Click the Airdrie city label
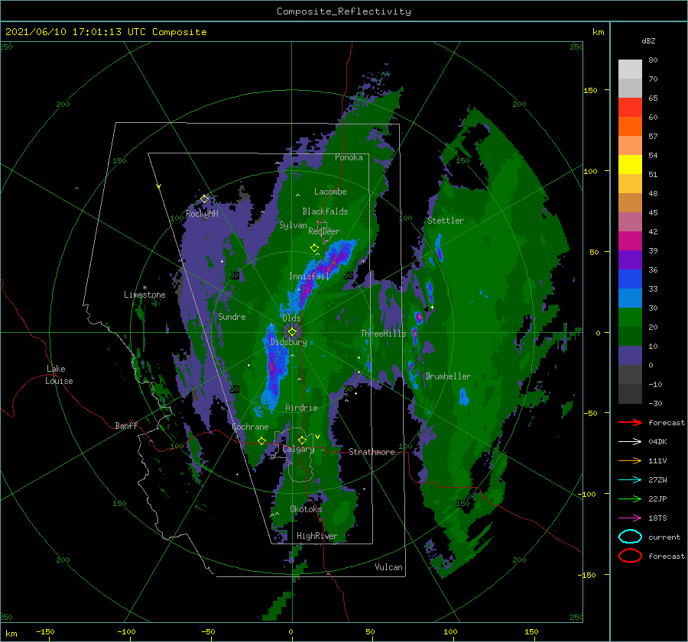 [301, 408]
